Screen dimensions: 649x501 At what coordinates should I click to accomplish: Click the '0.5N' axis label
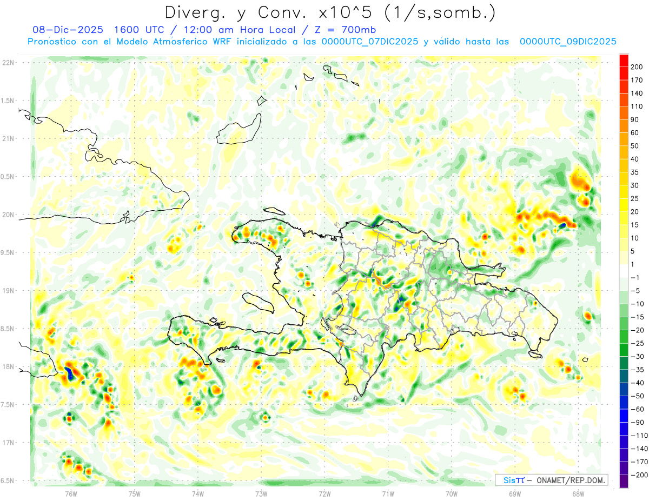[x=7, y=177]
